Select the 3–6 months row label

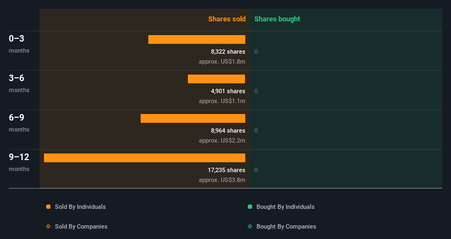click(19, 83)
